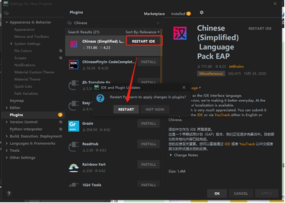This screenshot has width=285, height=203.
Task: Expand the Tools settings node
Action: coord(7,150)
